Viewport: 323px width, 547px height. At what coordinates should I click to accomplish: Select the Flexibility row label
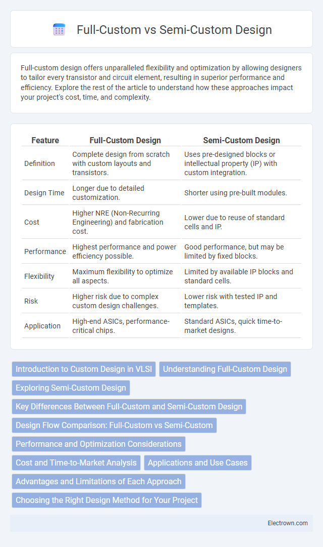click(x=37, y=276)
